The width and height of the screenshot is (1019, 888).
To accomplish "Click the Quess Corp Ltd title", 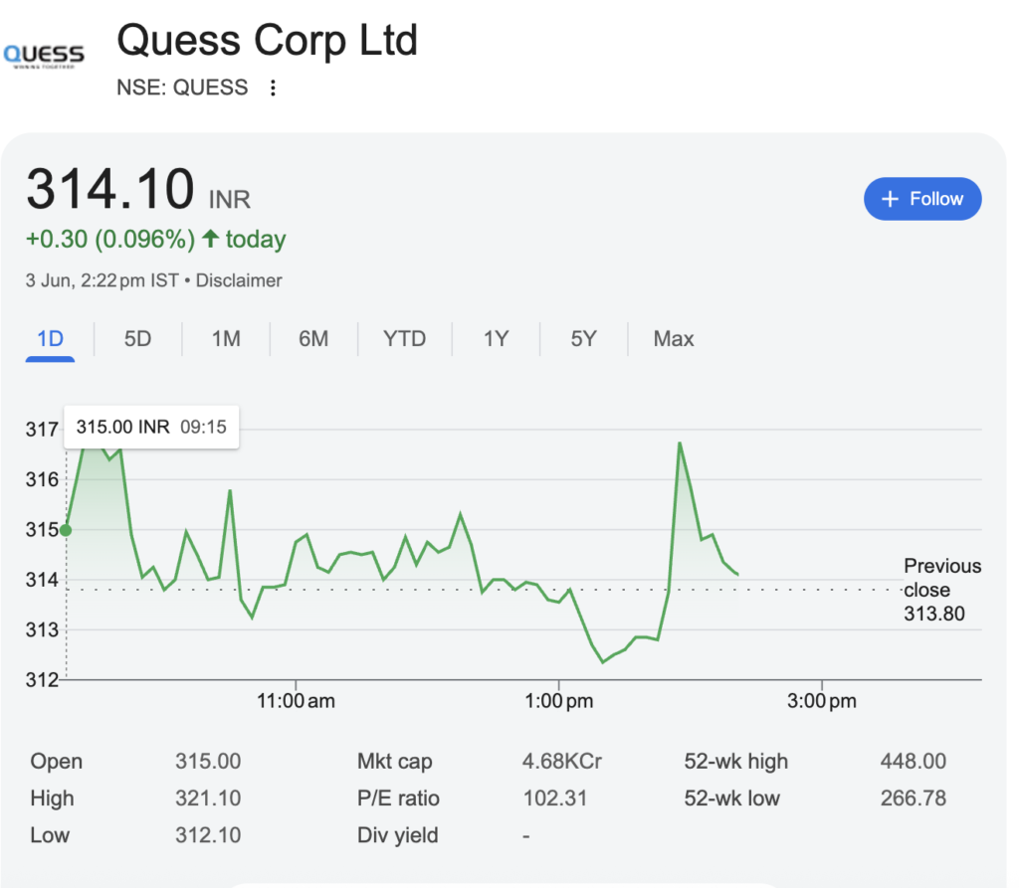I will pos(267,41).
